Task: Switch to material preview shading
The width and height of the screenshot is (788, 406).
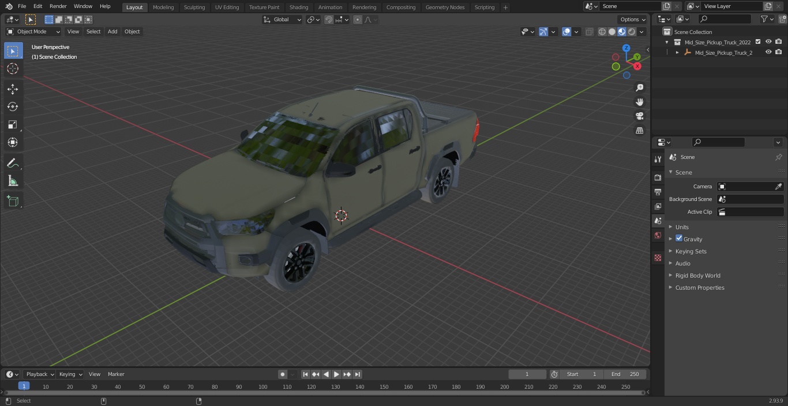Action: click(622, 32)
